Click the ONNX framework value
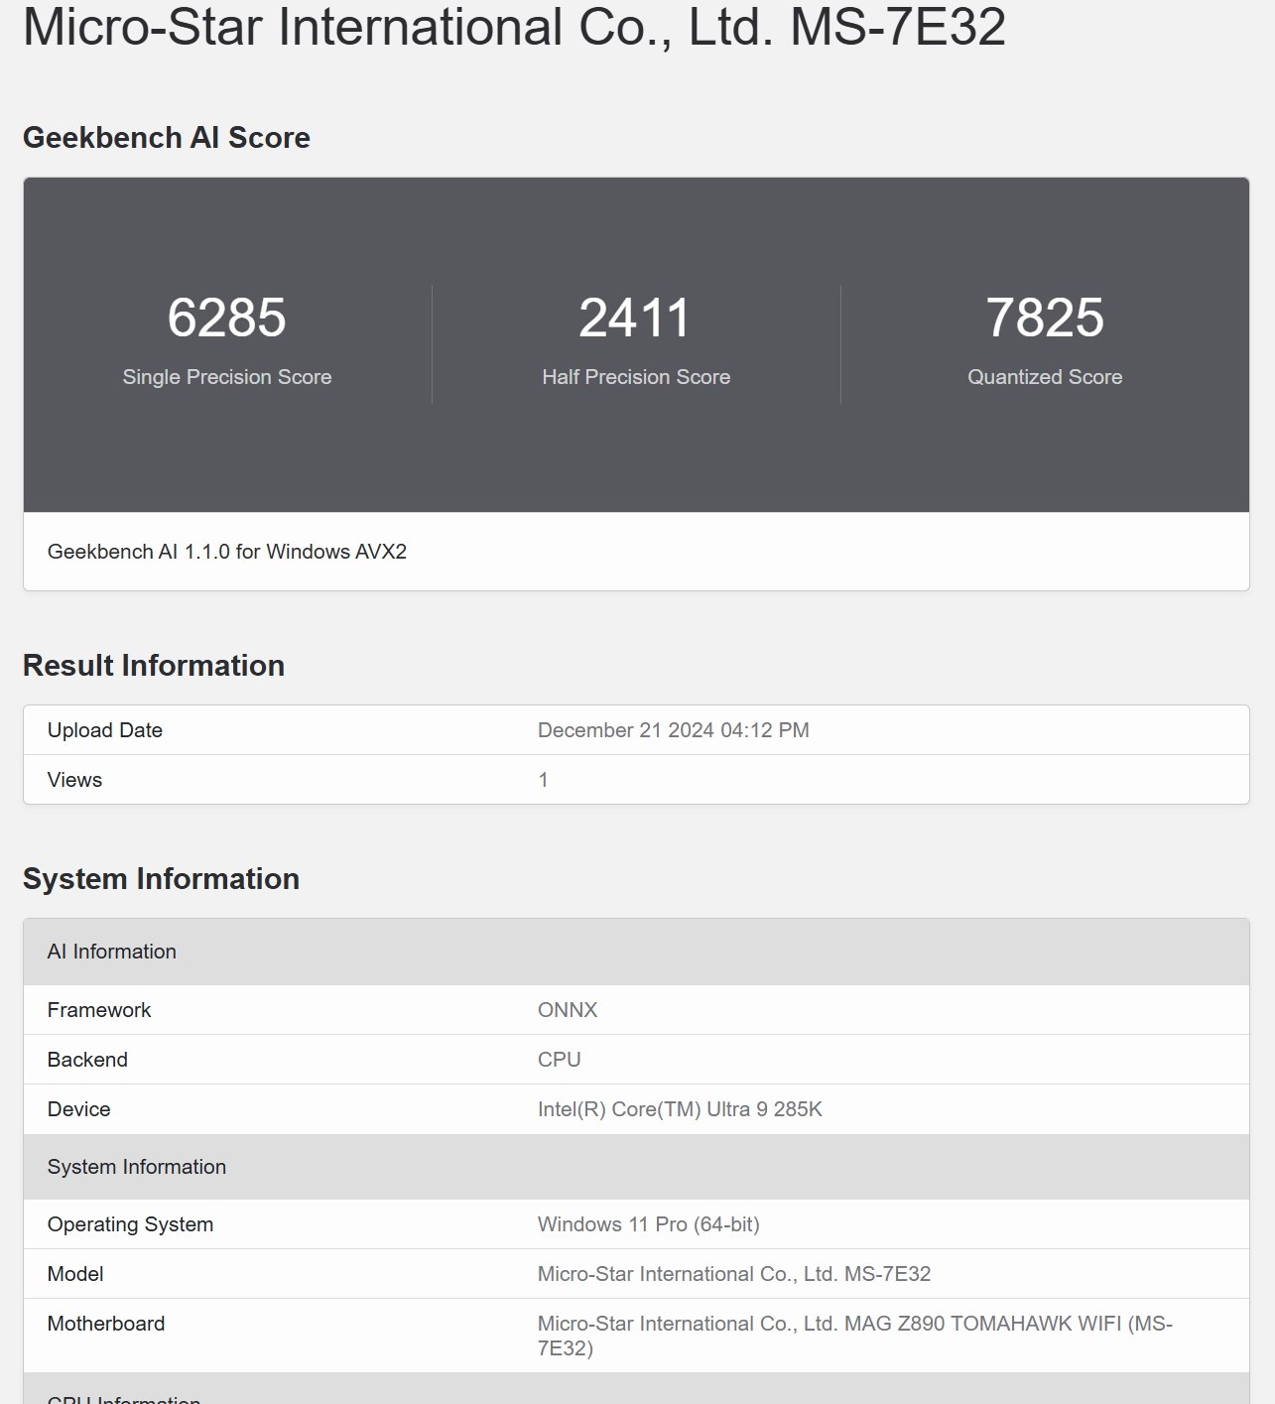The width and height of the screenshot is (1275, 1404). click(568, 1010)
